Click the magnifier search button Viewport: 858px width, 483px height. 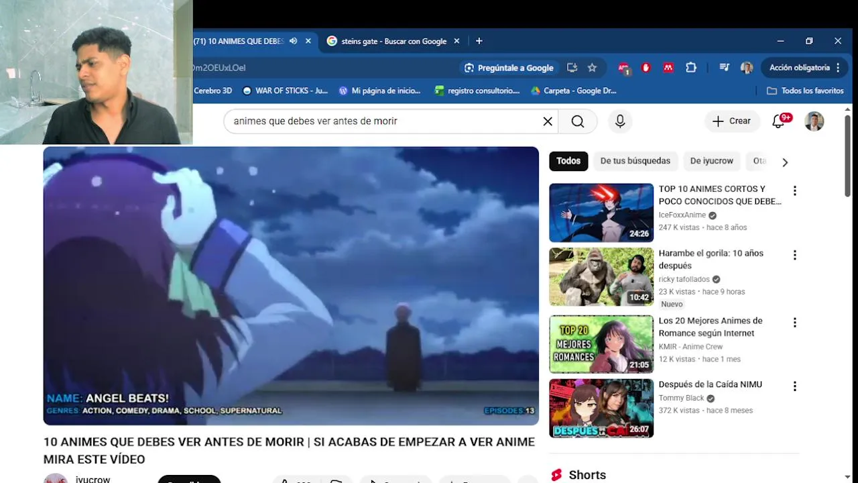(x=578, y=121)
